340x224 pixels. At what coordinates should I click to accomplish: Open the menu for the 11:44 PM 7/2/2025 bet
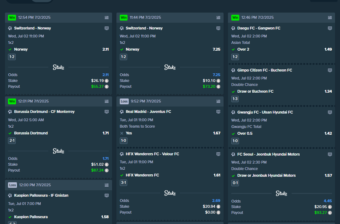(x=218, y=17)
